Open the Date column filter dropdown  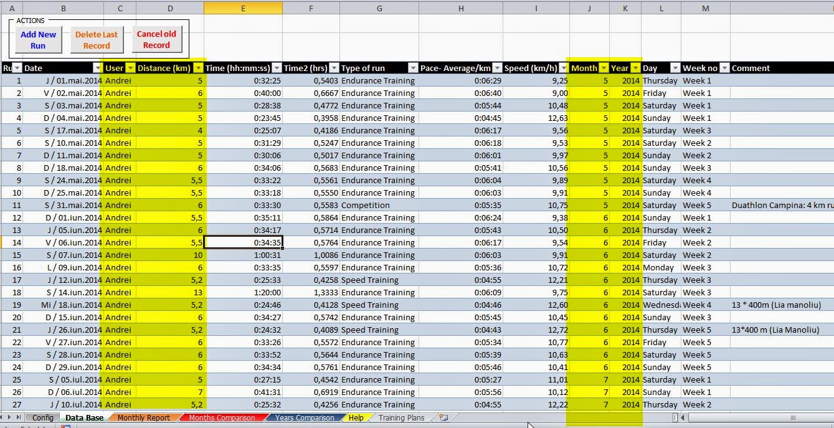pos(97,68)
